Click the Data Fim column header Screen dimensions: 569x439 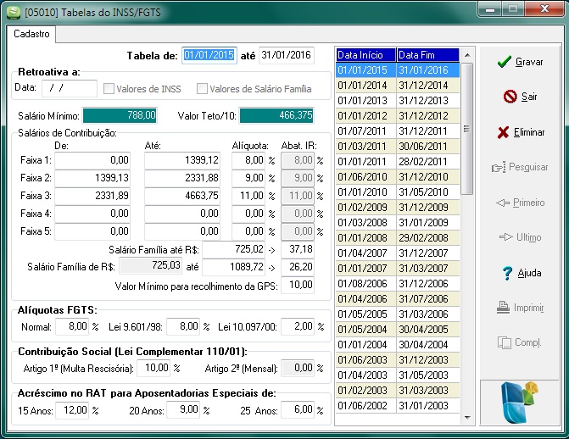click(428, 55)
